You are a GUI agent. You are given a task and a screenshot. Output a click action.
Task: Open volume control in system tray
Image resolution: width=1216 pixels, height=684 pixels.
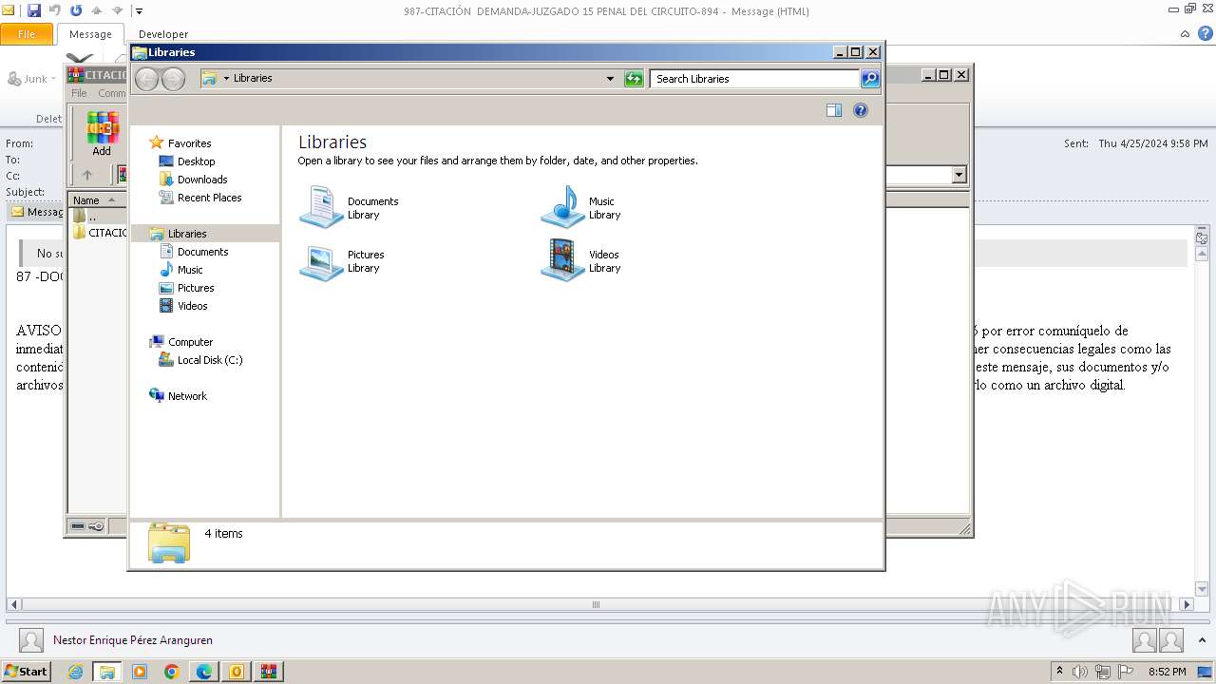coord(1080,672)
